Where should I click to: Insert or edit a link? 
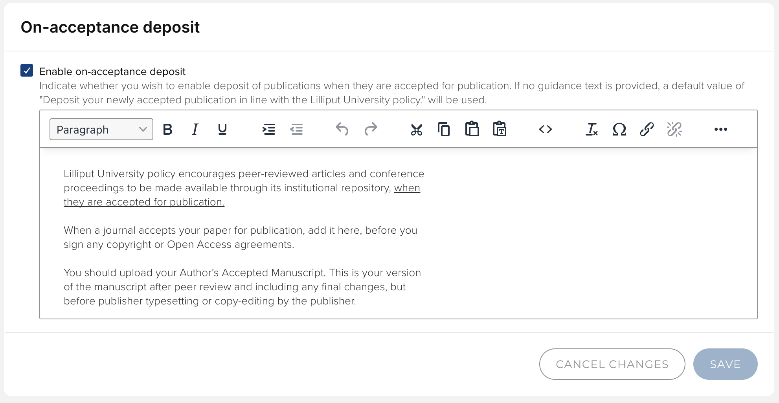point(647,129)
